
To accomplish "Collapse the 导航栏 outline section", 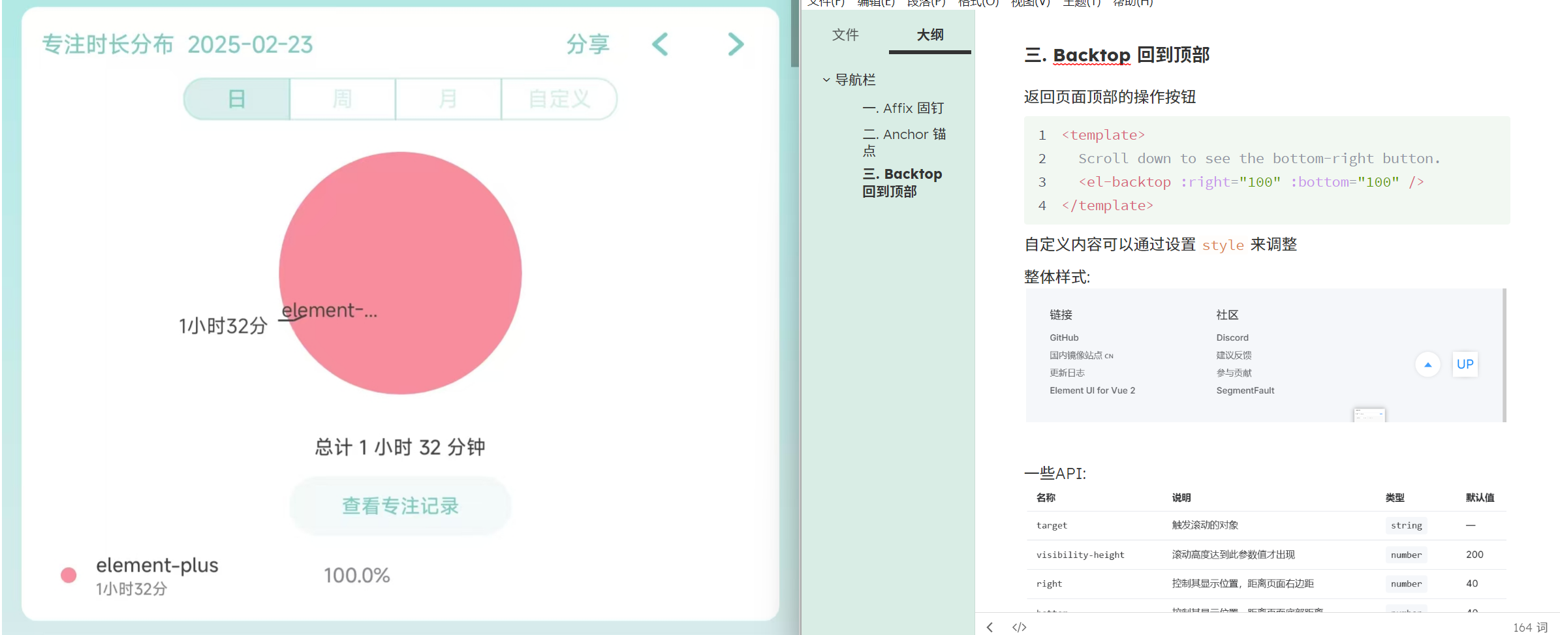I will coord(826,80).
